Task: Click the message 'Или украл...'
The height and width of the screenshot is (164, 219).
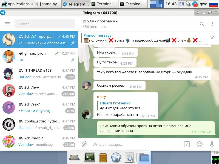Action: pos(115,52)
